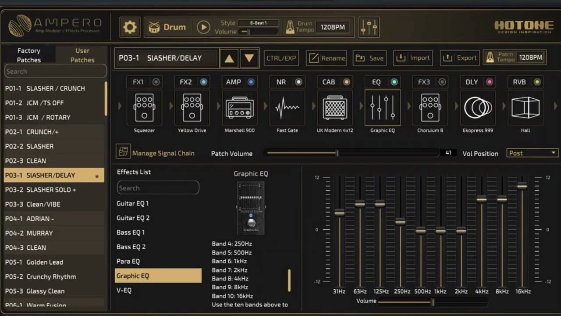Select patch P05-1 Golden Lead
Image resolution: width=561 pixels, height=316 pixels.
54,262
